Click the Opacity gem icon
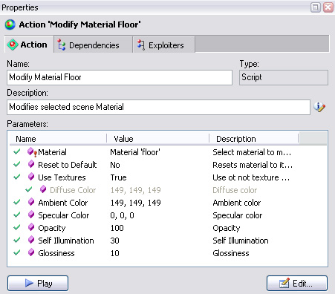Viewport: 335px width, 294px height. 31,227
